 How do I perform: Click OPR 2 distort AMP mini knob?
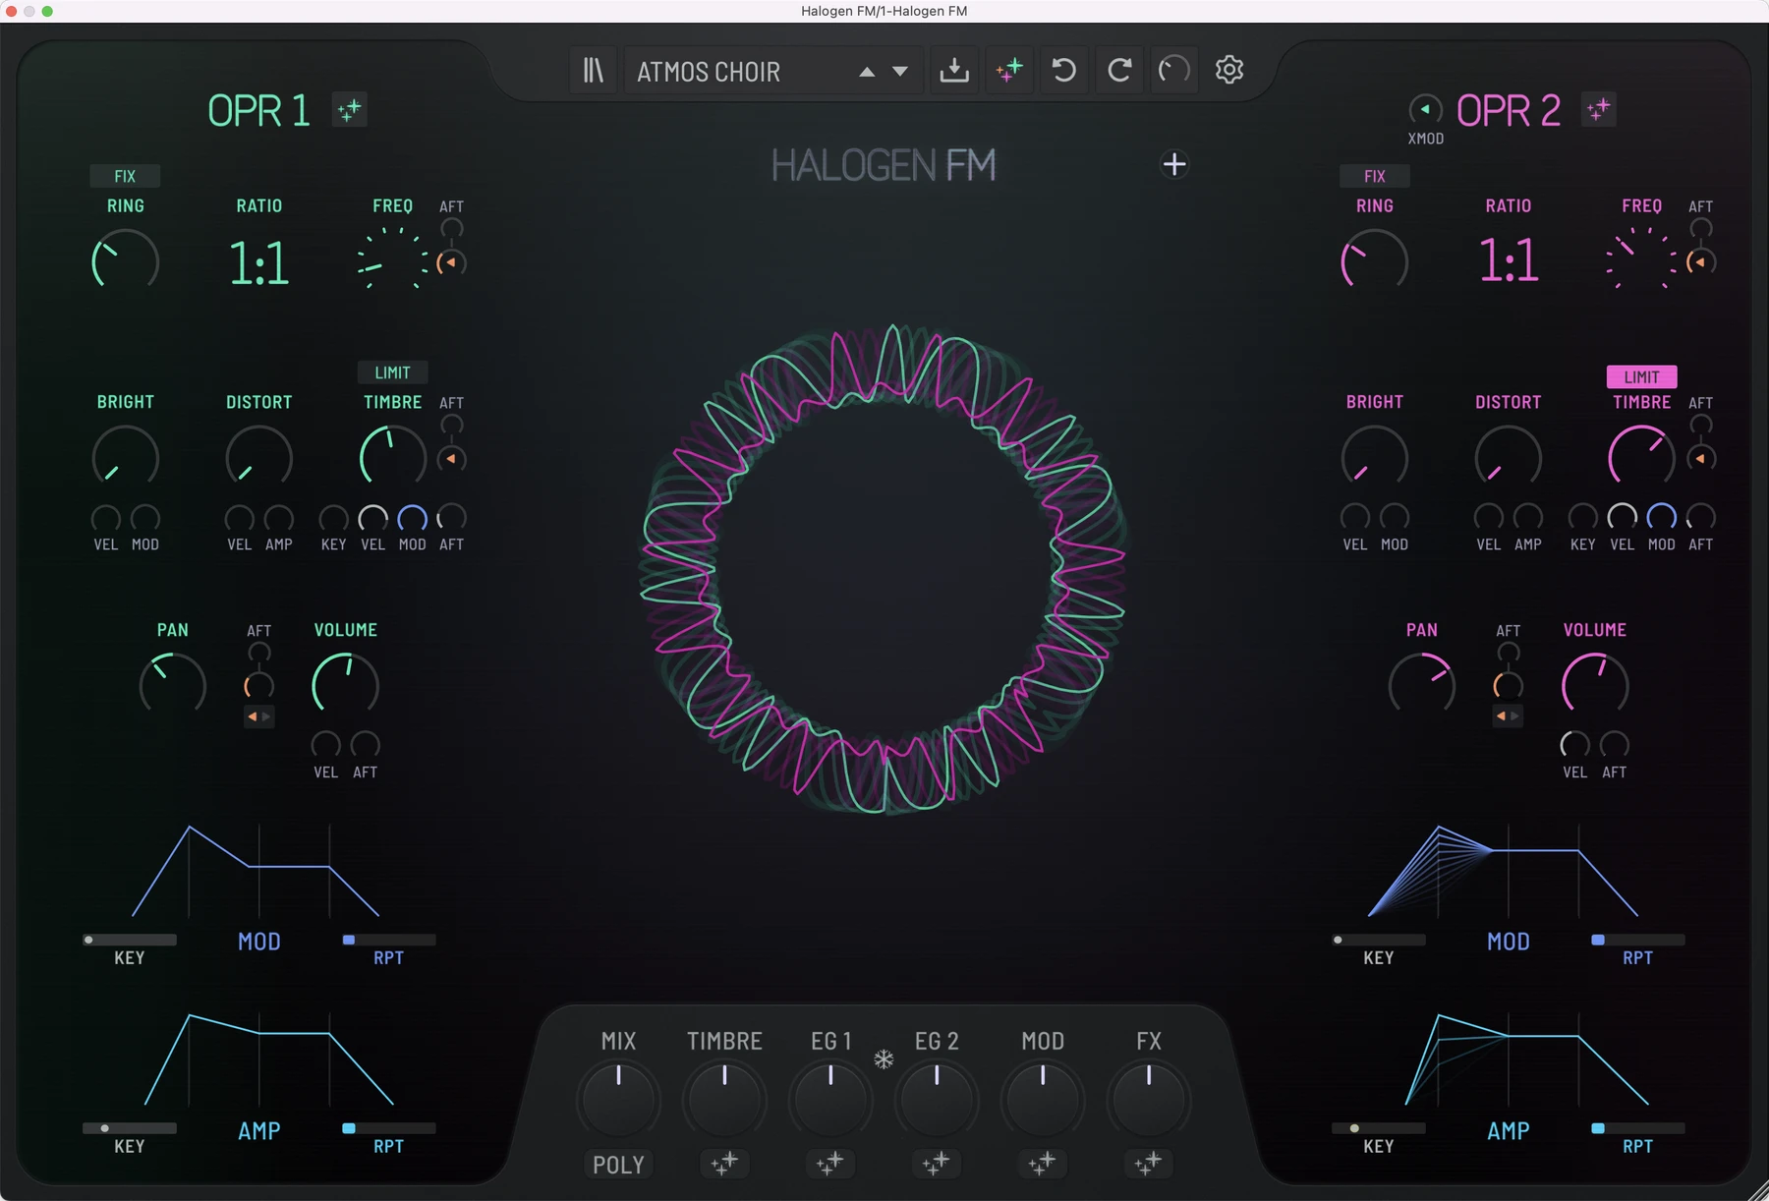click(1527, 517)
